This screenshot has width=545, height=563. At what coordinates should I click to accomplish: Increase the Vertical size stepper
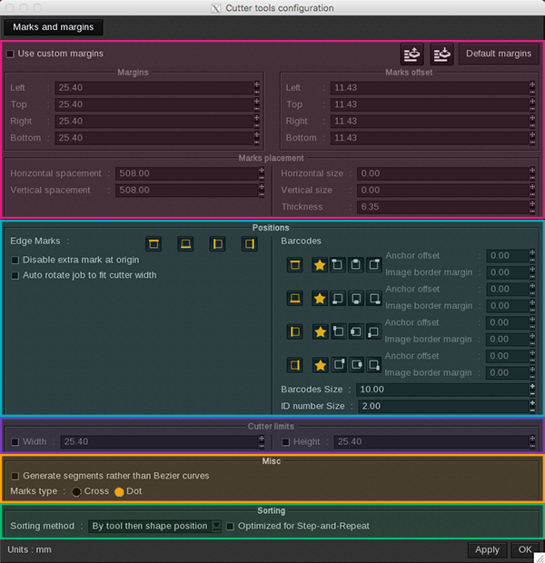tap(532, 187)
